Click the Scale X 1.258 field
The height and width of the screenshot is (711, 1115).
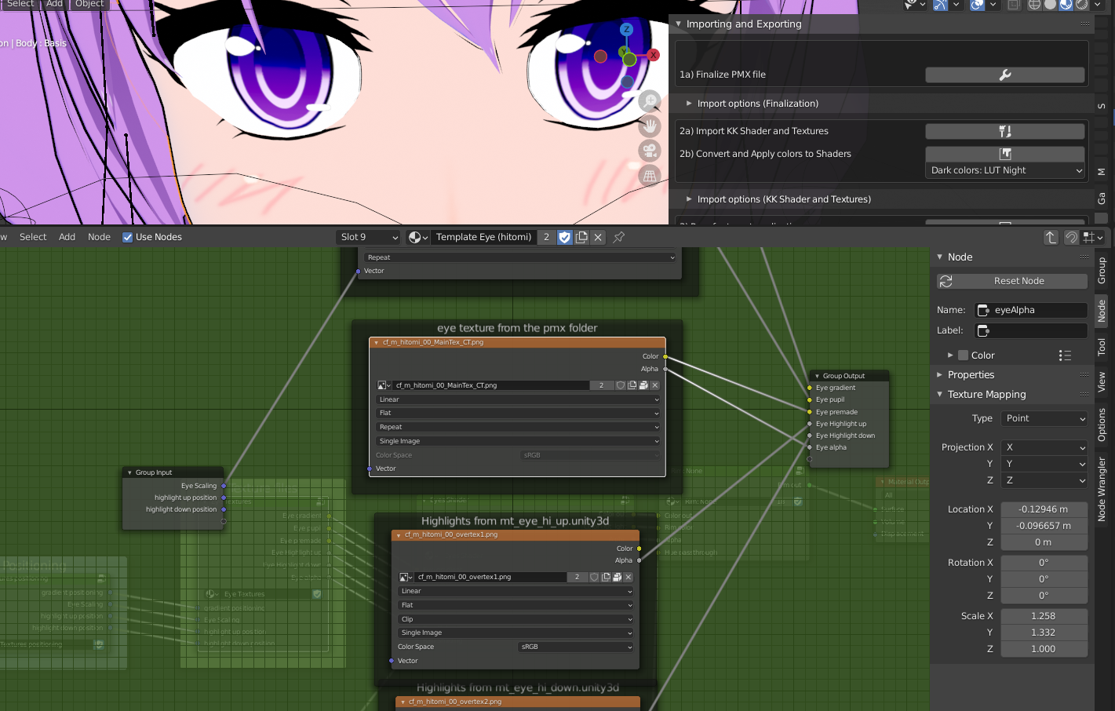pos(1044,616)
